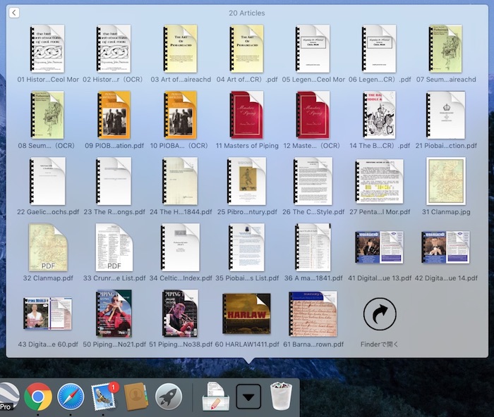Open 14 The B...CR) .pdf file
The image size is (494, 417).
point(379,115)
